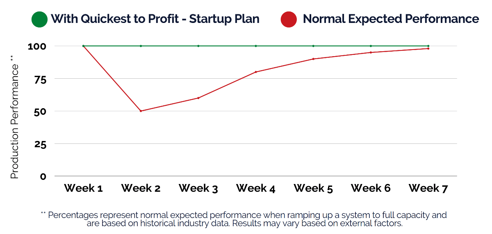Viewport: 492px width, 234px height.
Task: Click the red data point at Week 7
Action: pos(428,48)
